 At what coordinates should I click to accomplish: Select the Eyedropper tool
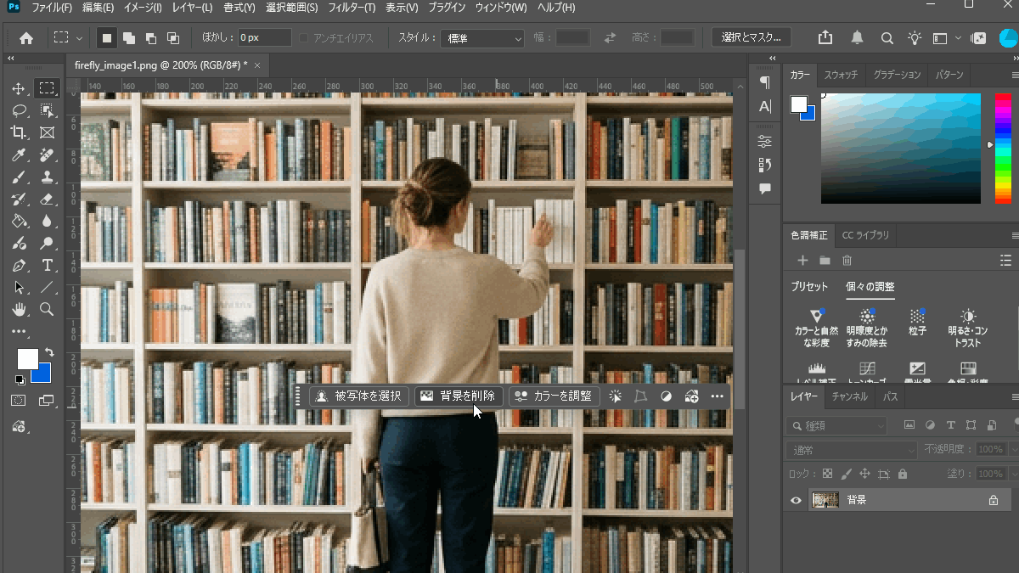pyautogui.click(x=18, y=154)
